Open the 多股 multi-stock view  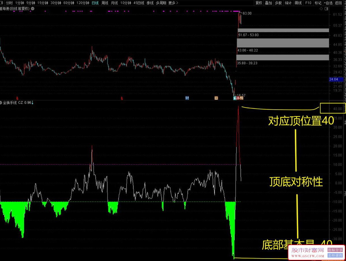(x=278, y=3)
